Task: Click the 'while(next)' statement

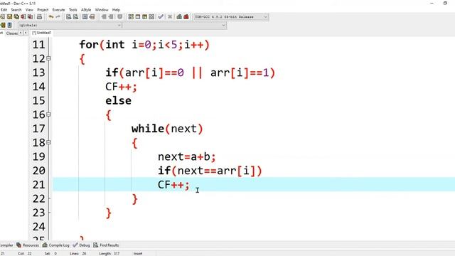Action: tap(167, 129)
